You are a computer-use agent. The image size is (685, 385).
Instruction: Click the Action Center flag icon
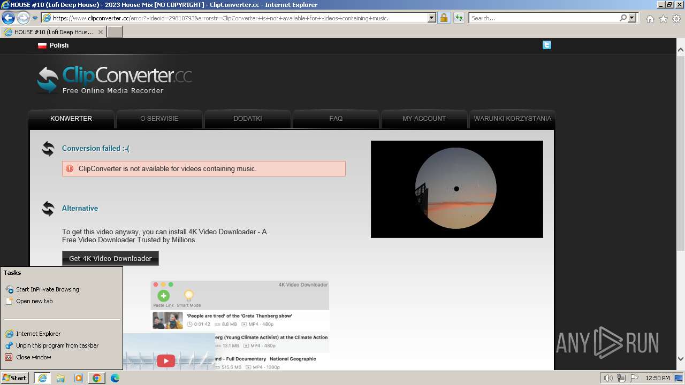coord(634,378)
